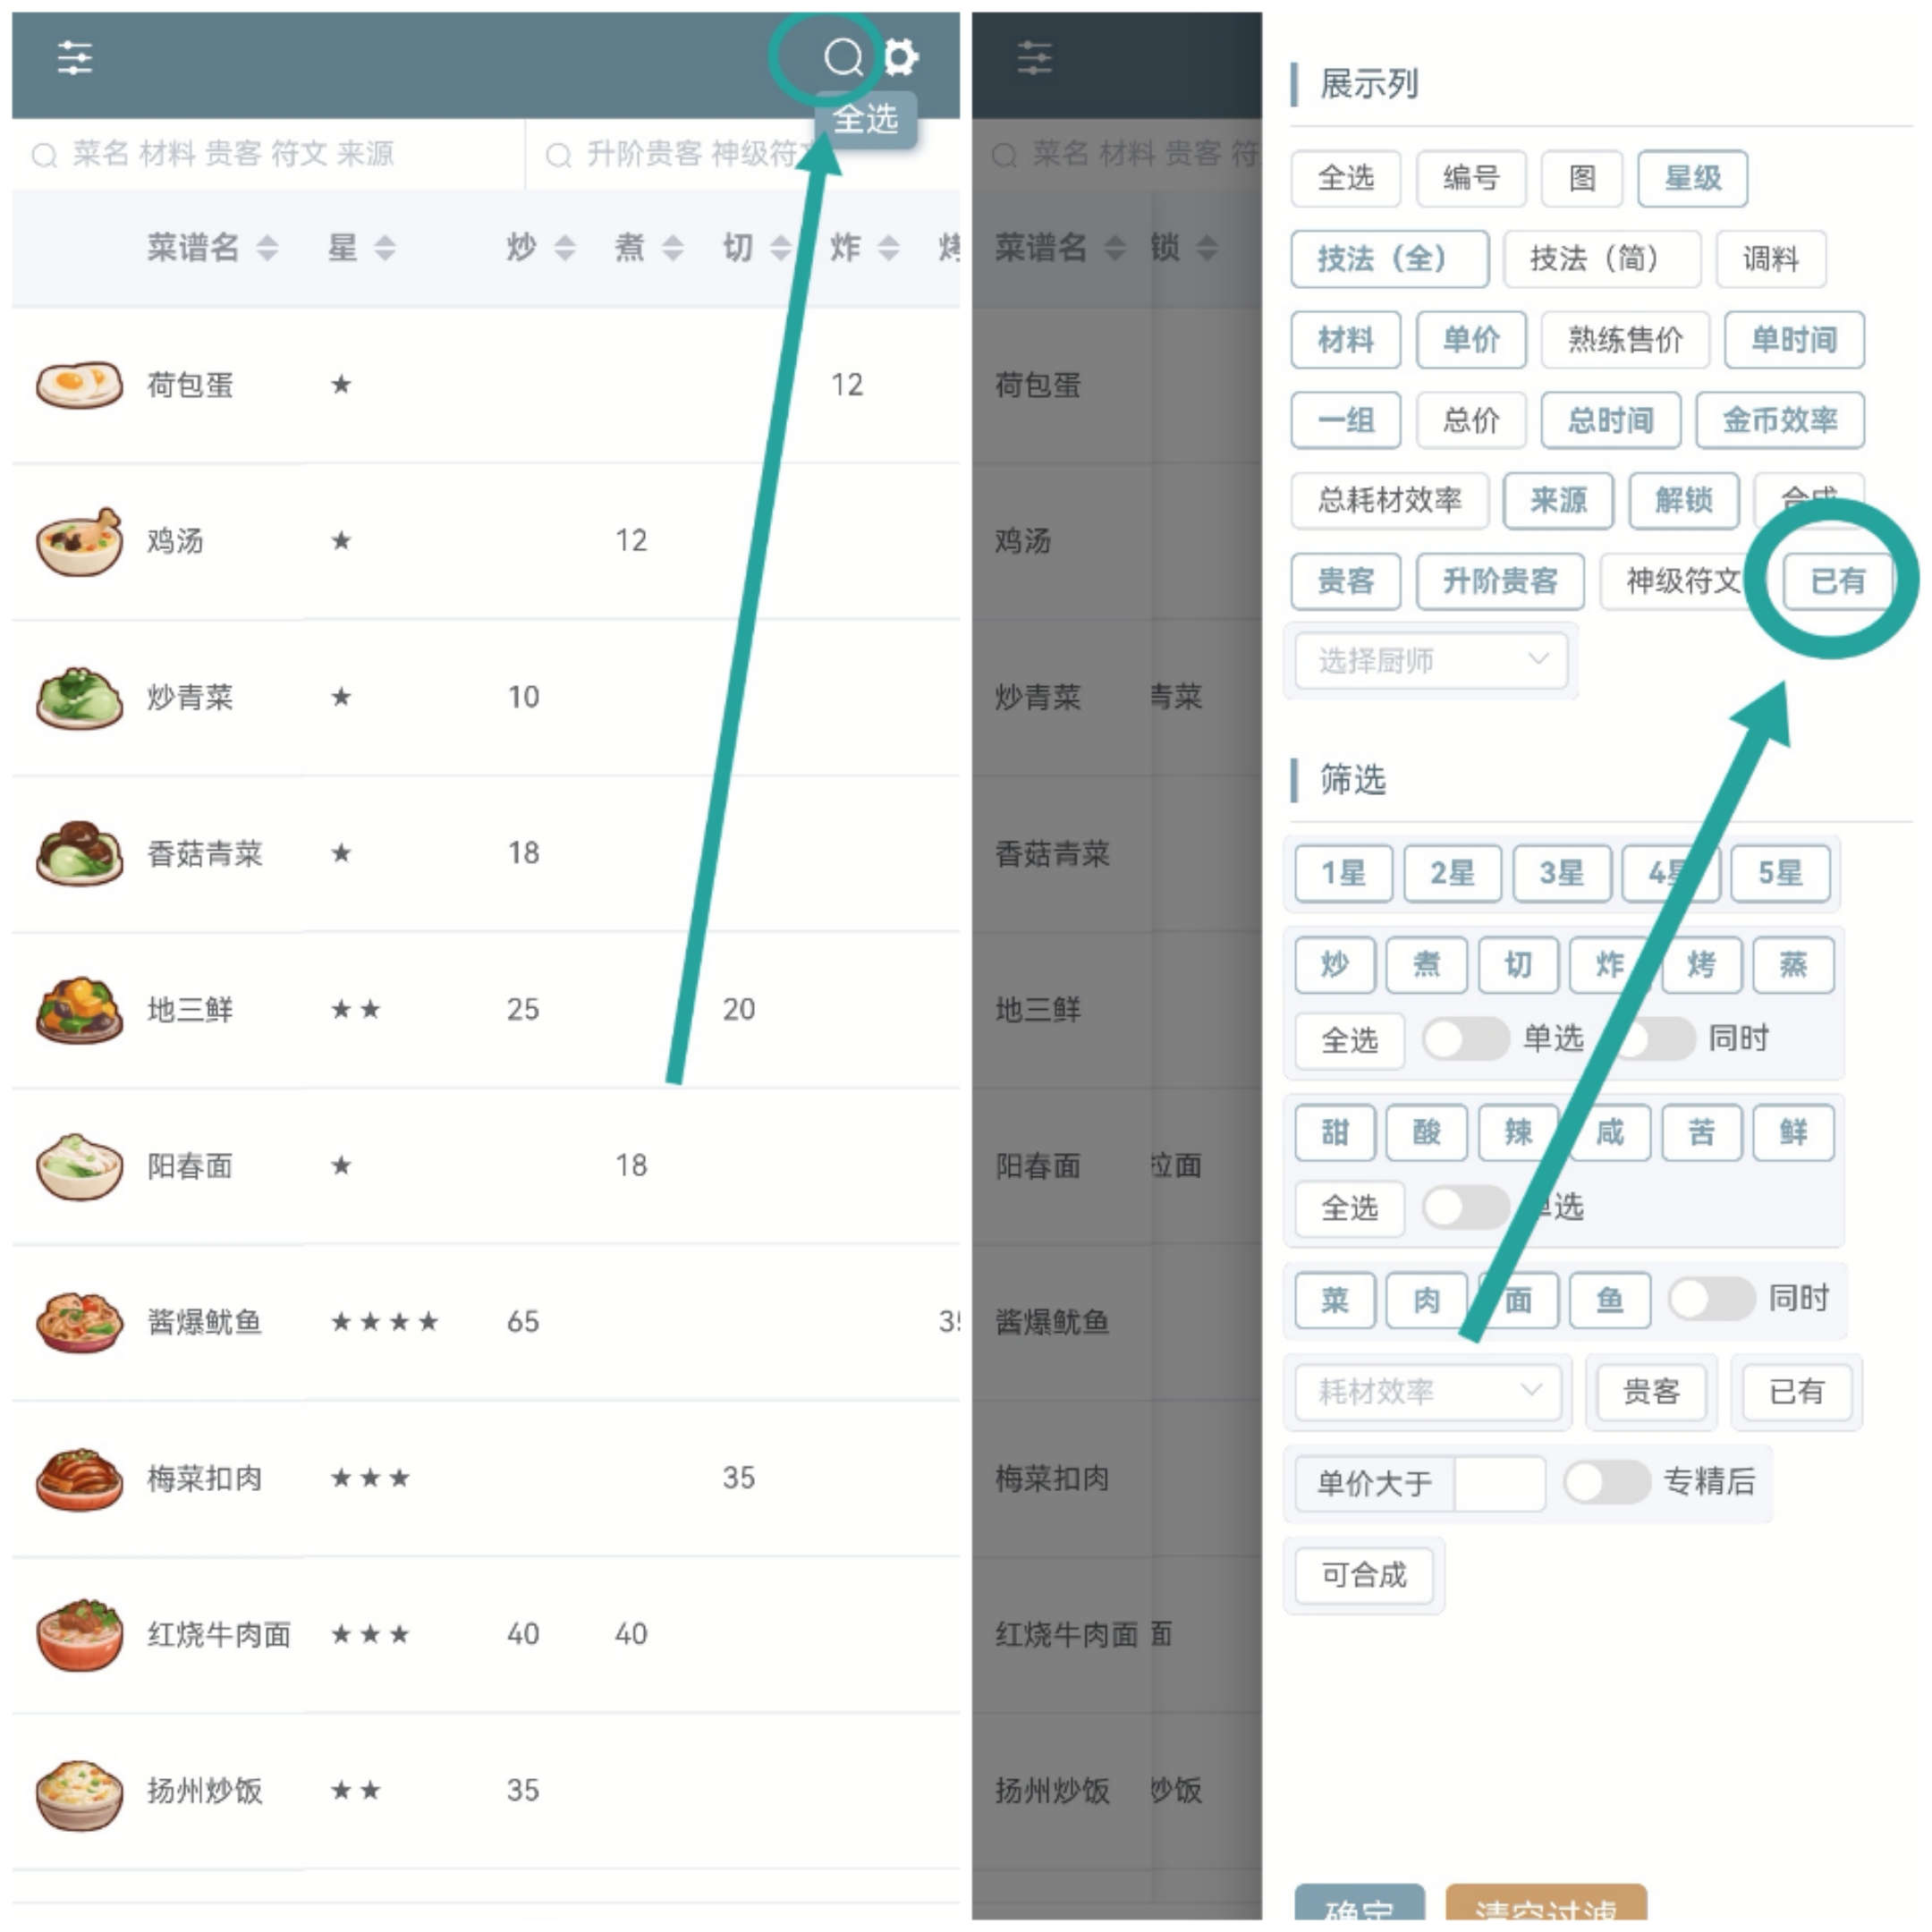This screenshot has width=1932, height=1932.
Task: Click the filter/sliders icon top left
Action: [74, 55]
